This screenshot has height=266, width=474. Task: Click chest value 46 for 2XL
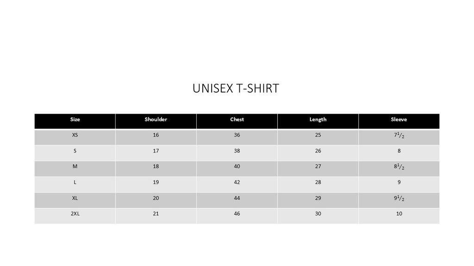[237, 214]
